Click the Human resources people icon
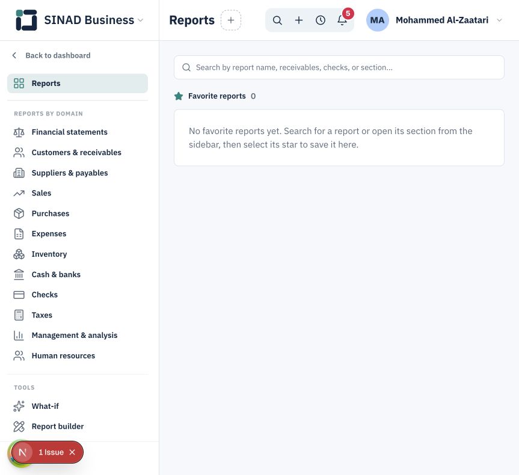 (x=19, y=356)
